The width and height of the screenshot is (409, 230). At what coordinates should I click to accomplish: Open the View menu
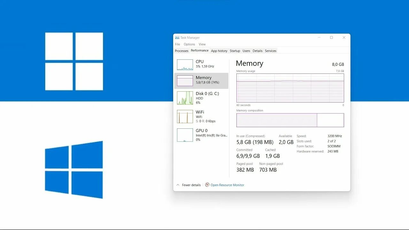[x=202, y=44]
